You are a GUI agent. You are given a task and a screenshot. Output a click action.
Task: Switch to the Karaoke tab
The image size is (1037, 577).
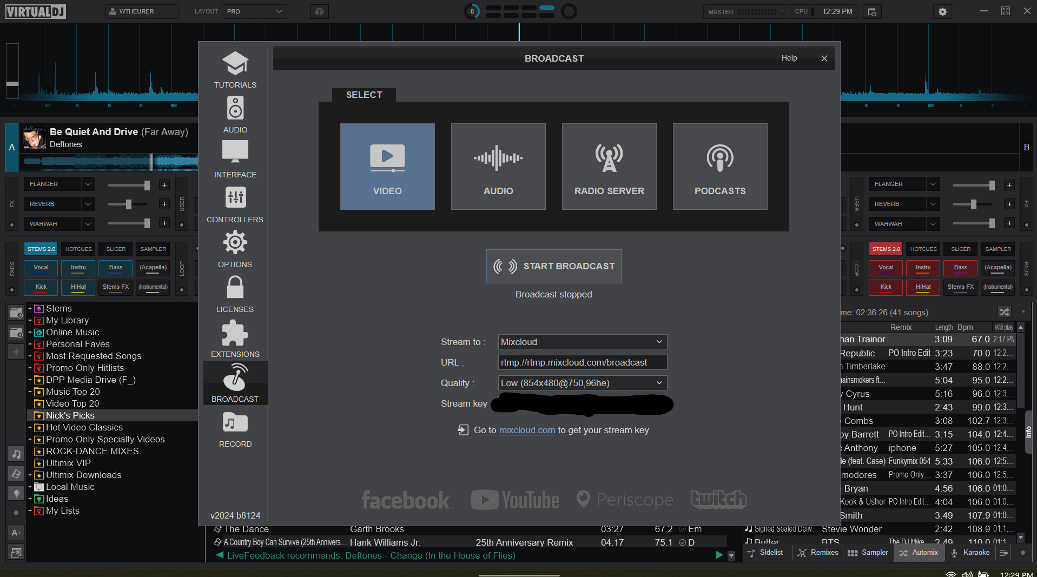point(970,553)
